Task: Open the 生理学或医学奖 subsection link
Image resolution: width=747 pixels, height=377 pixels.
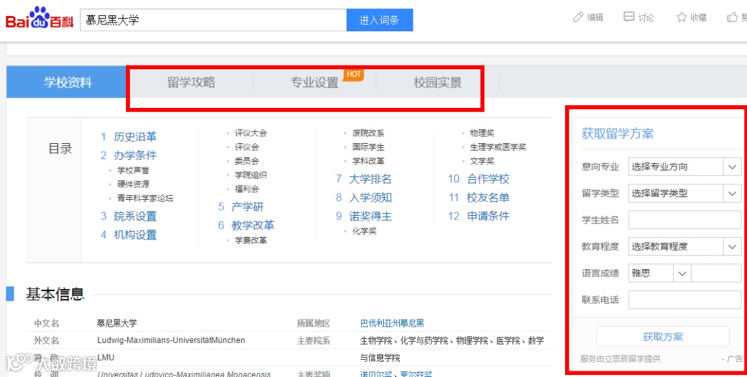Action: coord(498,147)
